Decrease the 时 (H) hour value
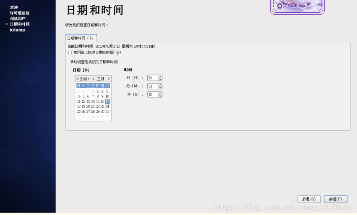The width and height of the screenshot is (357, 215). 160,79
